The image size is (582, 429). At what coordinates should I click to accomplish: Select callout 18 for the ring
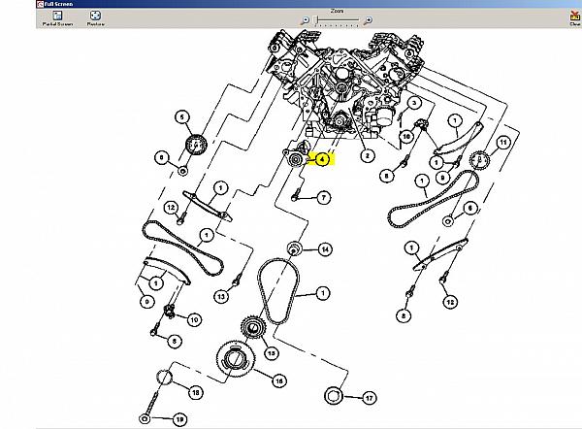point(195,392)
